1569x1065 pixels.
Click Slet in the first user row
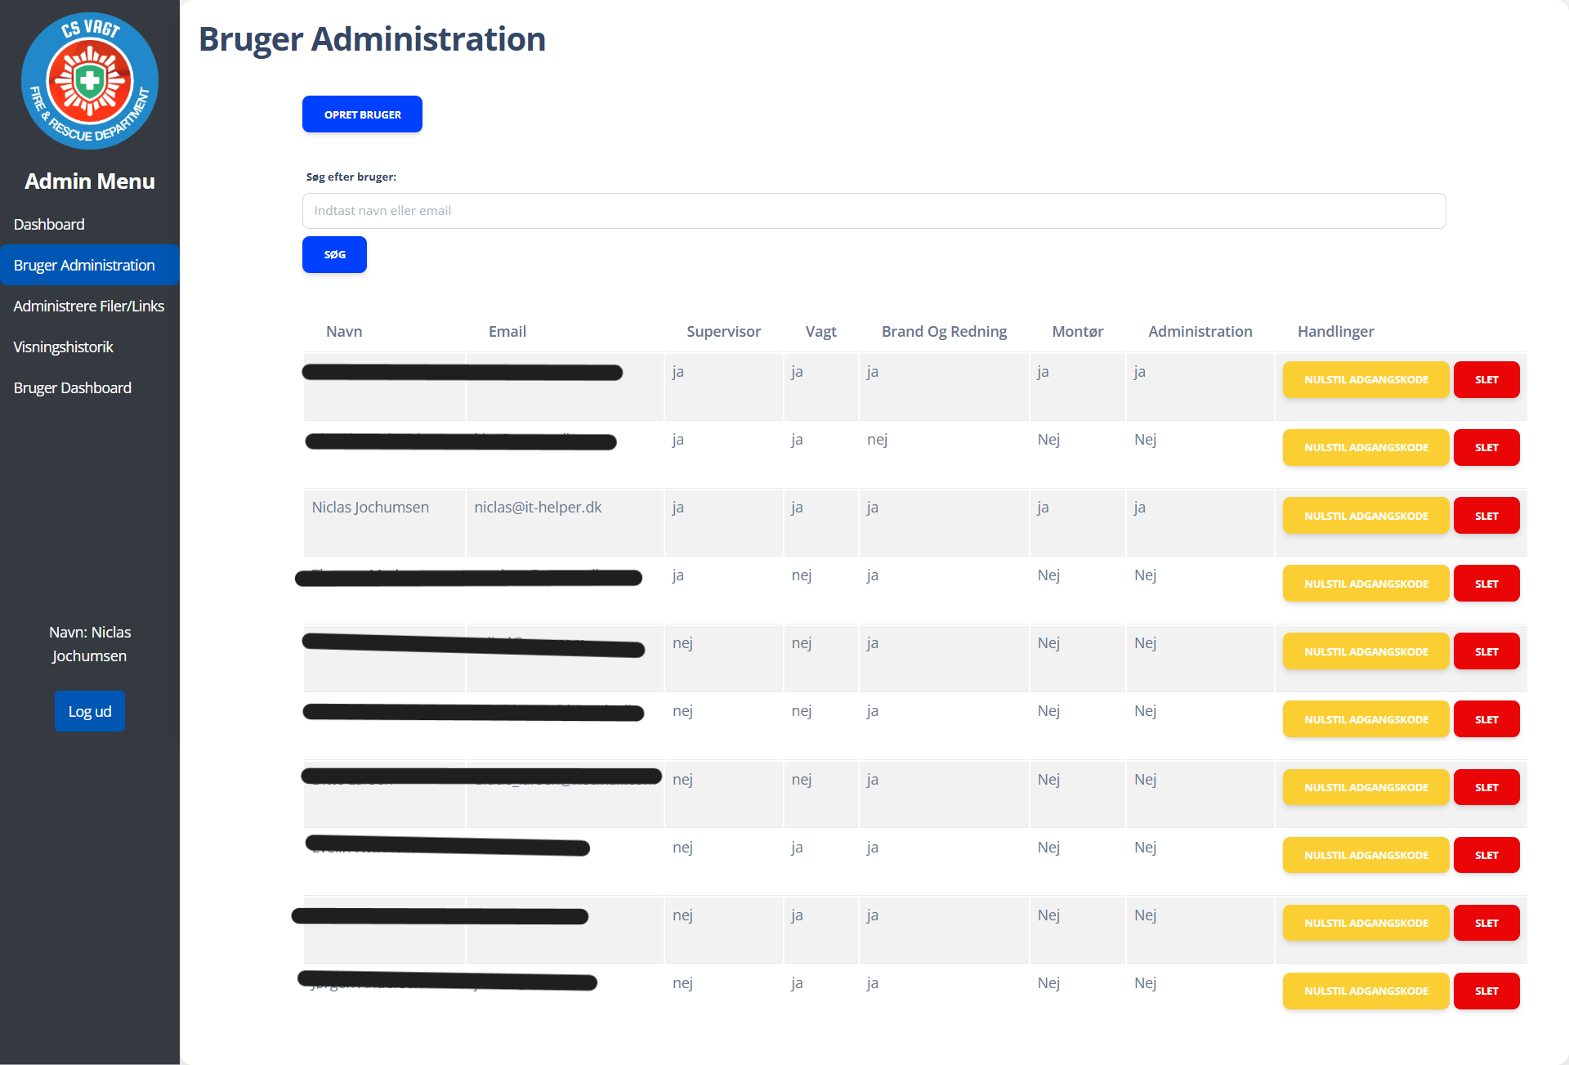pos(1486,380)
